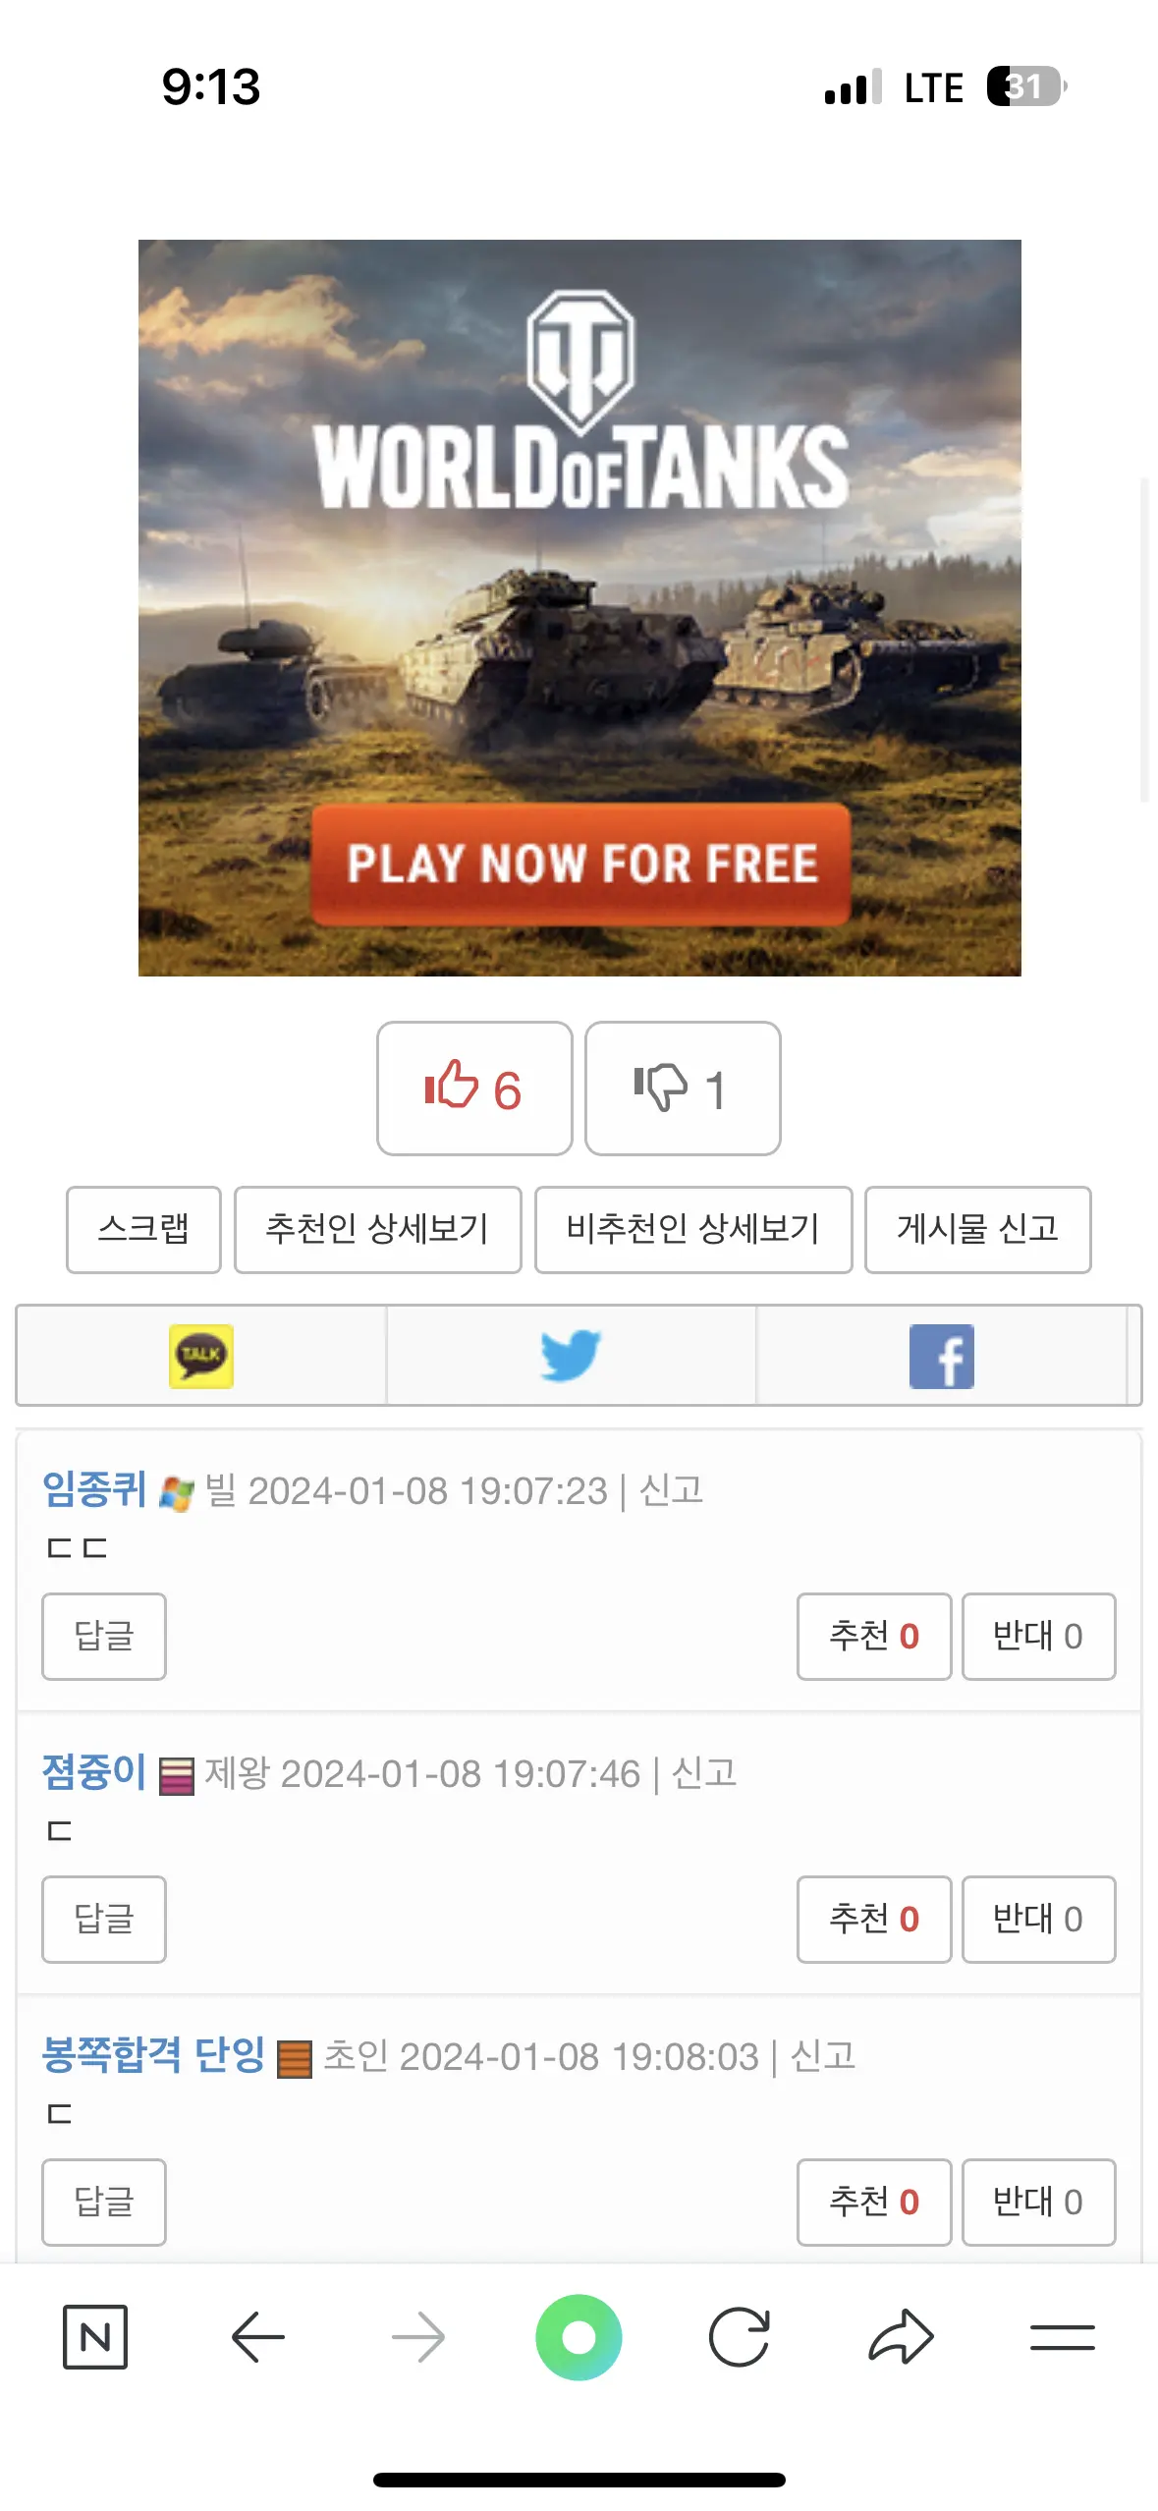
Task: Open 비추천인 상세보기
Action: pos(693,1230)
